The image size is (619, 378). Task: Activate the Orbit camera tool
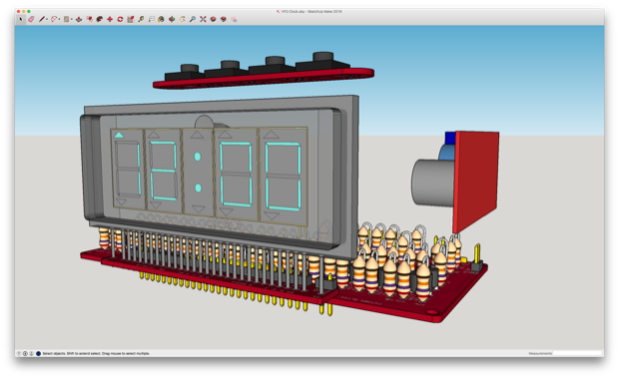(172, 19)
